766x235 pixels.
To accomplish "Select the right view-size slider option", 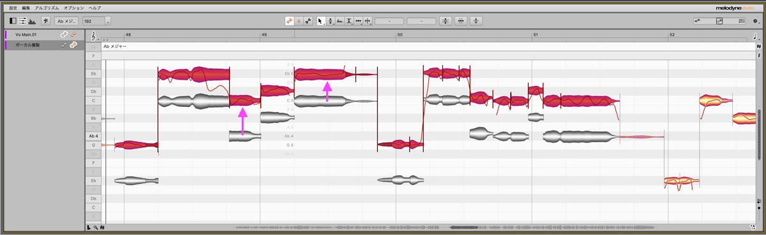I will pyautogui.click(x=741, y=20).
